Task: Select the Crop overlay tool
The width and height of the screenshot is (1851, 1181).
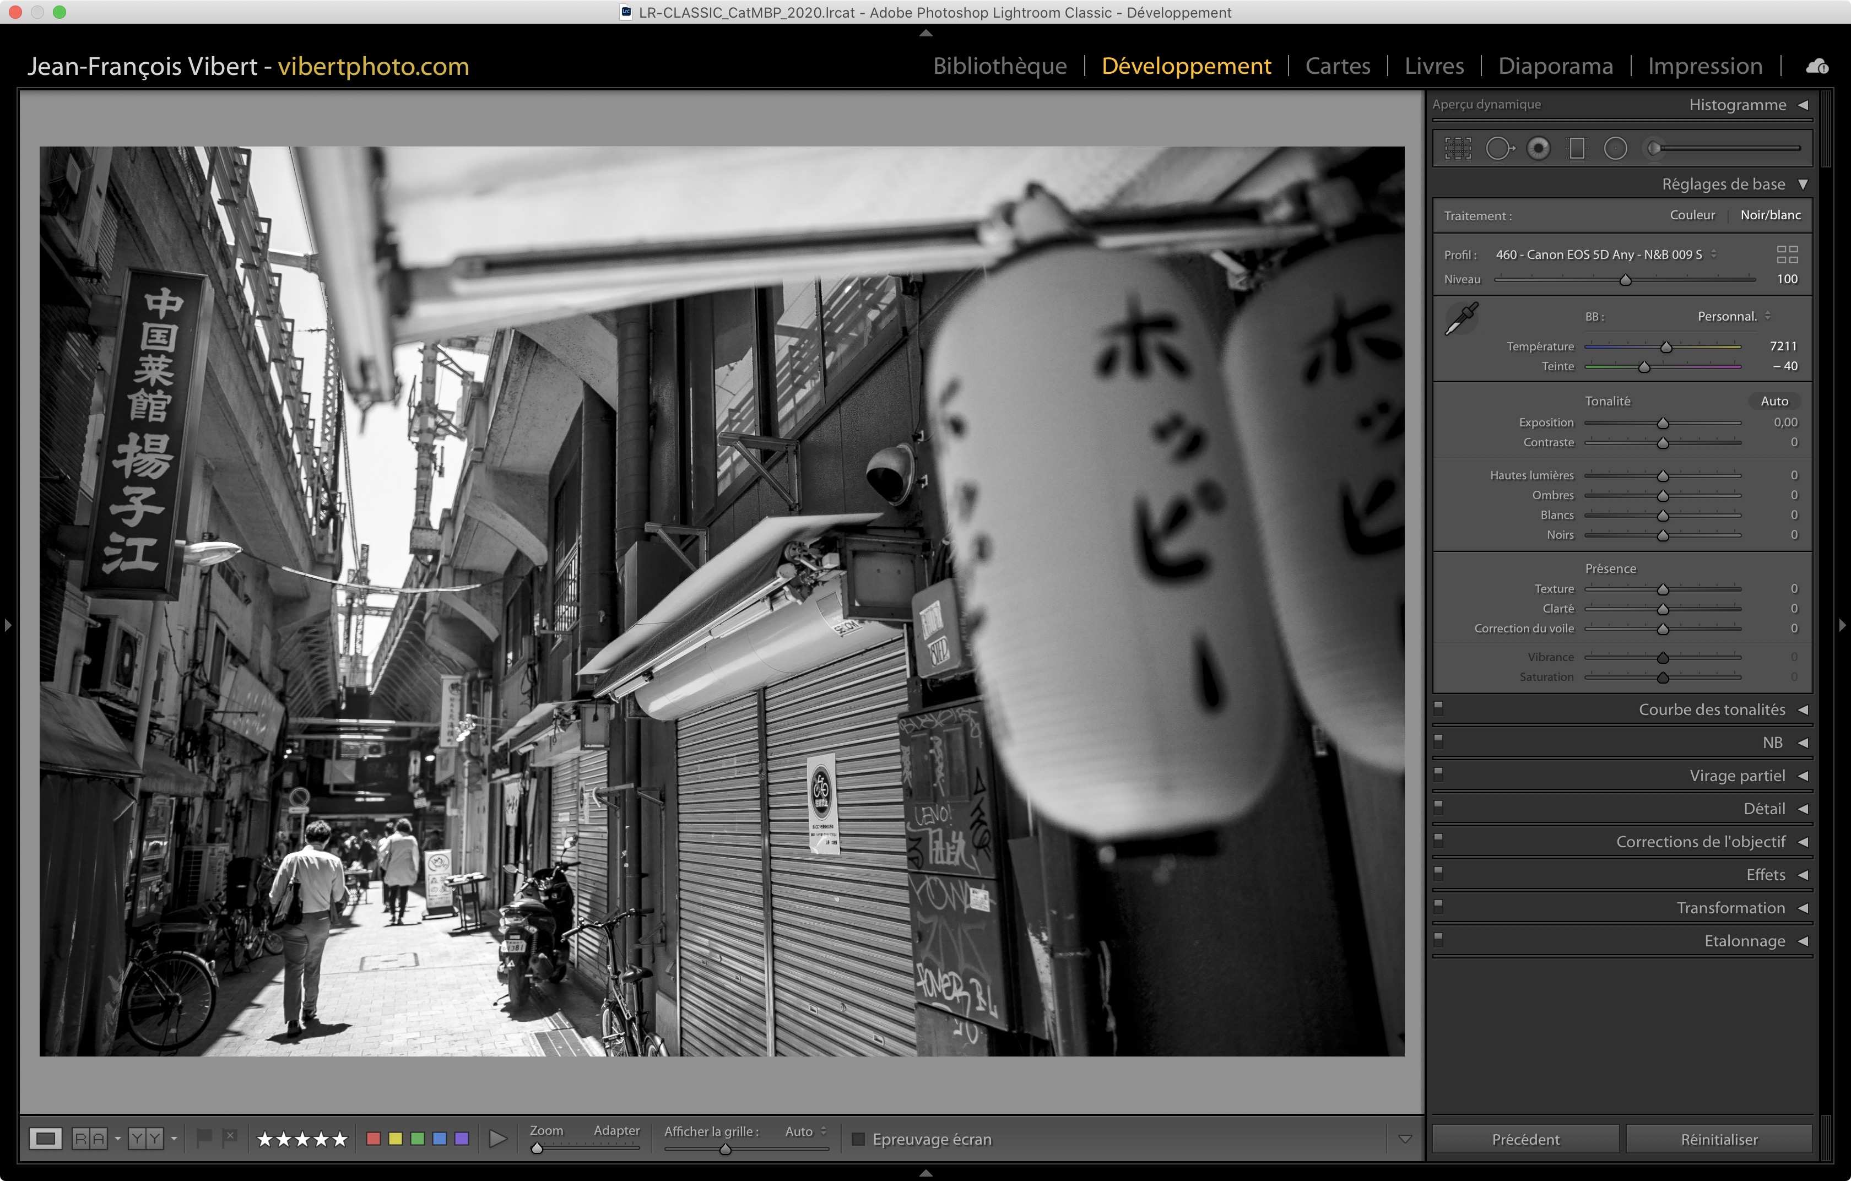Action: pyautogui.click(x=1458, y=148)
